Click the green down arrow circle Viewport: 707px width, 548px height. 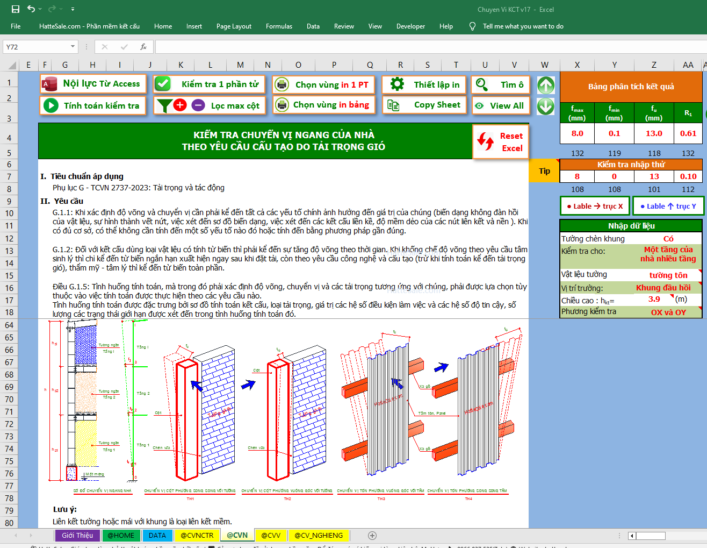[x=546, y=105]
